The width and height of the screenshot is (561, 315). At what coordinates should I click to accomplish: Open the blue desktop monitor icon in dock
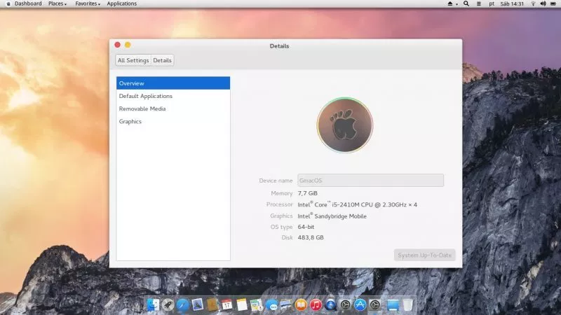pyautogui.click(x=393, y=304)
